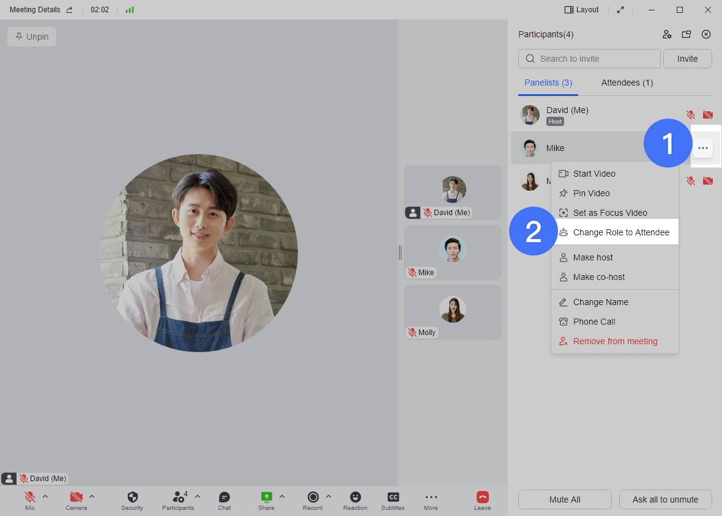Viewport: 722px width, 516px height.
Task: Open the Reaction emoji icon
Action: [355, 497]
